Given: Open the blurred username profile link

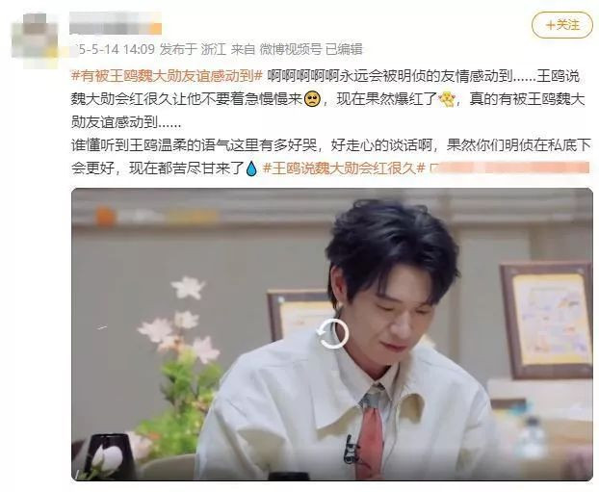Looking at the screenshot, I should tap(116, 23).
